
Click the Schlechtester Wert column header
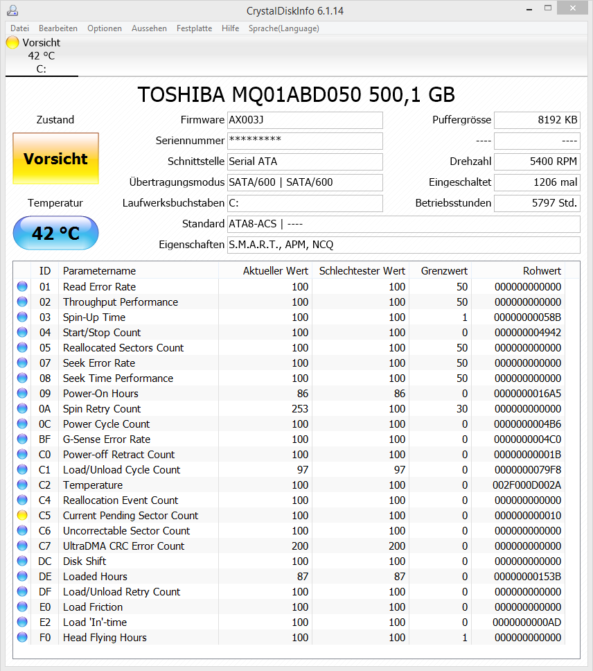(361, 270)
